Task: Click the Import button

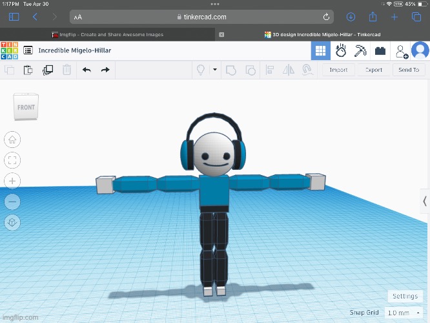Action: (x=338, y=70)
